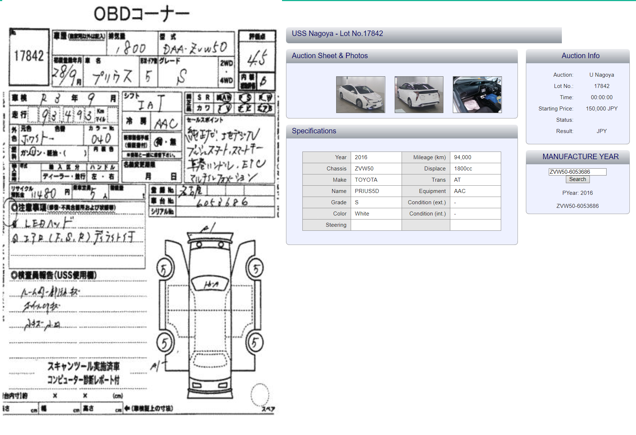Select the Trans value 'AT'
Image resolution: width=636 pixels, height=435 pixels.
point(457,180)
